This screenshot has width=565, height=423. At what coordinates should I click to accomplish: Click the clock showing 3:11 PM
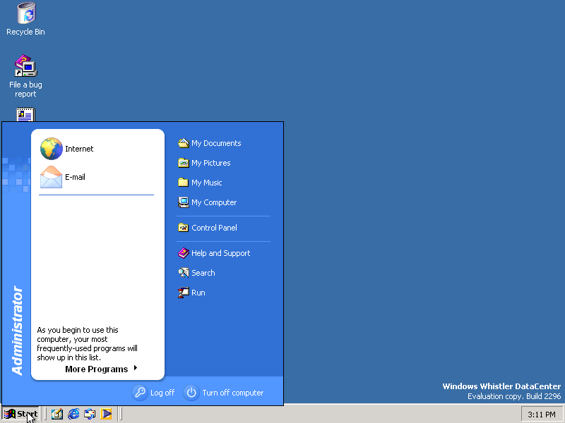tap(541, 414)
